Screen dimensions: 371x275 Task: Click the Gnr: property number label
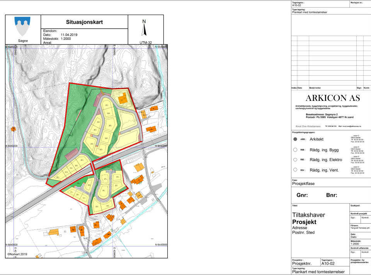(x=302, y=195)
